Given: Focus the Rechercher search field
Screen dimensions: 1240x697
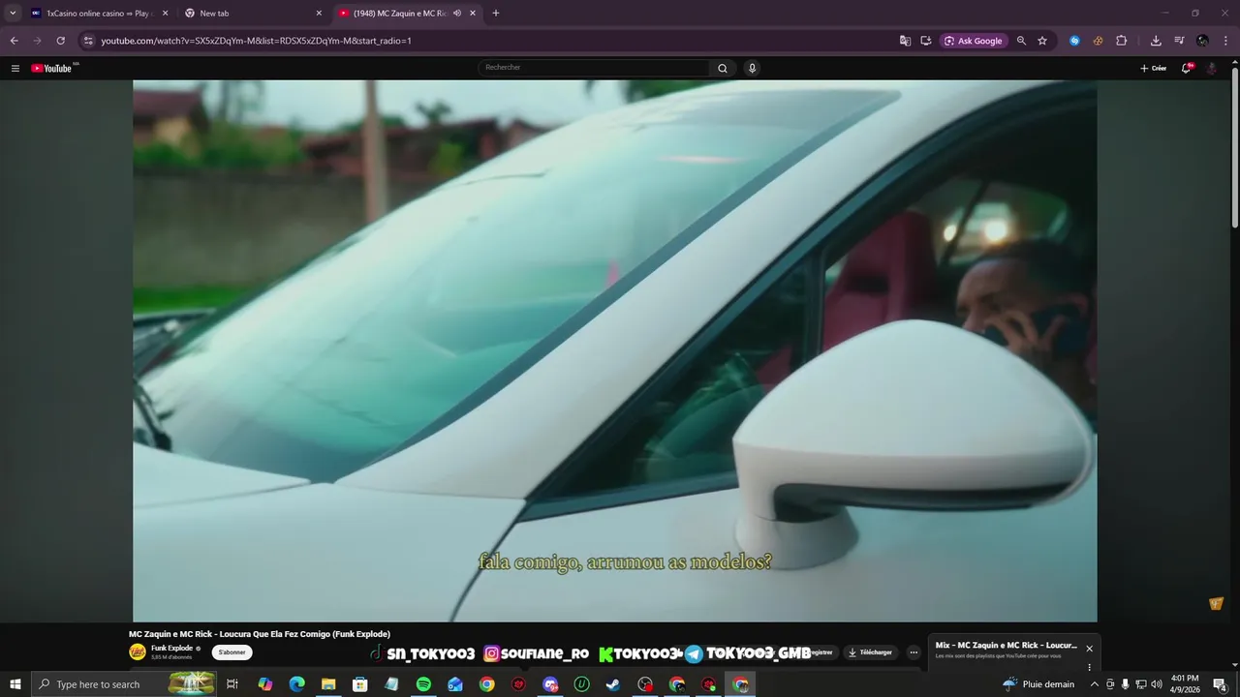Looking at the screenshot, I should (595, 68).
